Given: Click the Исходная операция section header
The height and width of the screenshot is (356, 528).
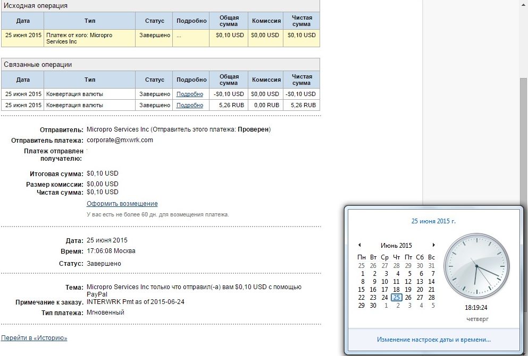Looking at the screenshot, I should coord(161,6).
